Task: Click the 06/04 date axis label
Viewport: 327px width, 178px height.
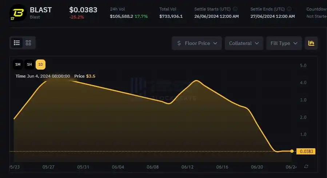Action: click(118, 167)
